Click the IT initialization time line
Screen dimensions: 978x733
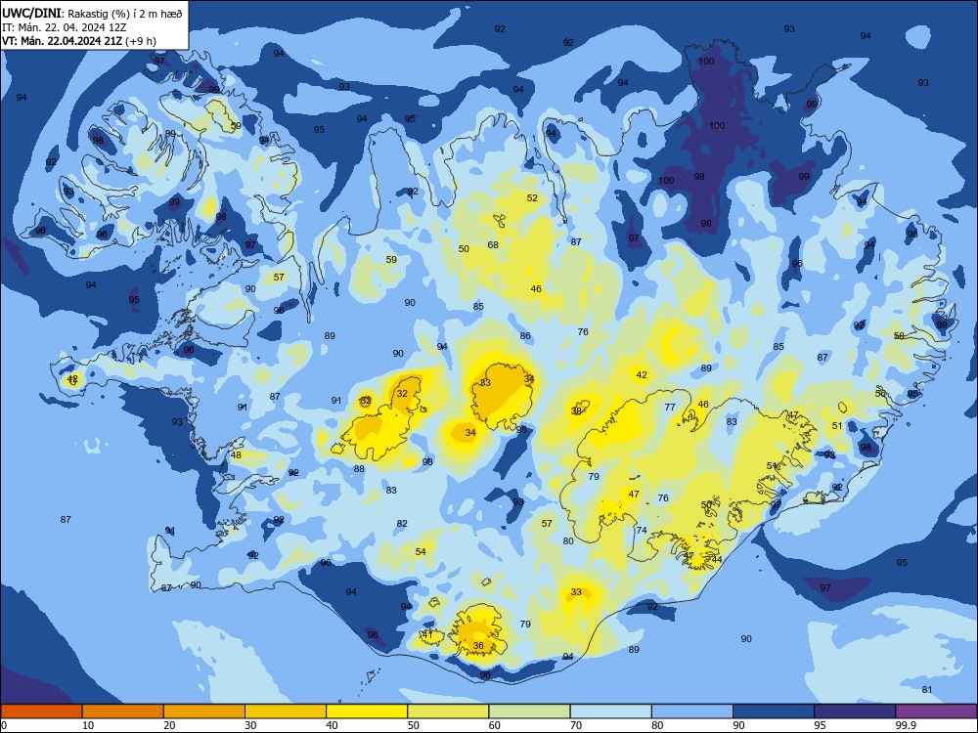(x=65, y=27)
